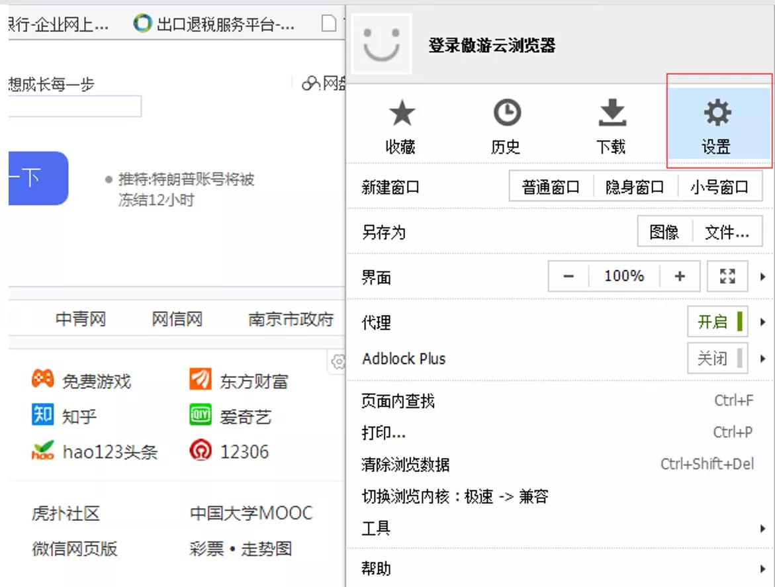Select the 设置 gear icon

coord(717,114)
